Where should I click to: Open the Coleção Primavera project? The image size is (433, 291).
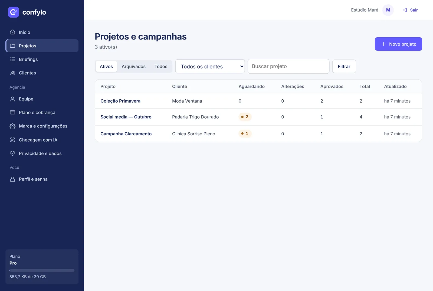120,101
